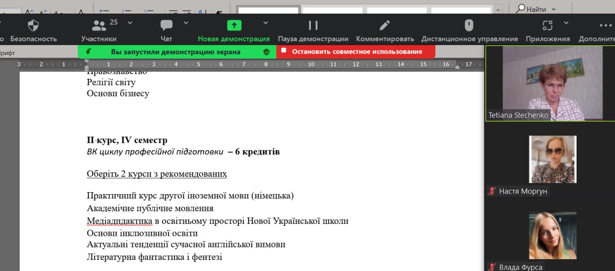Image resolution: width=615 pixels, height=271 pixels.
Task: Open the Дополнительно three-dots menu
Action: 606,25
